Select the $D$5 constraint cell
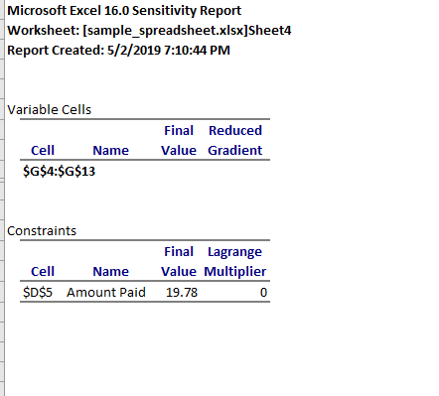 point(38,293)
